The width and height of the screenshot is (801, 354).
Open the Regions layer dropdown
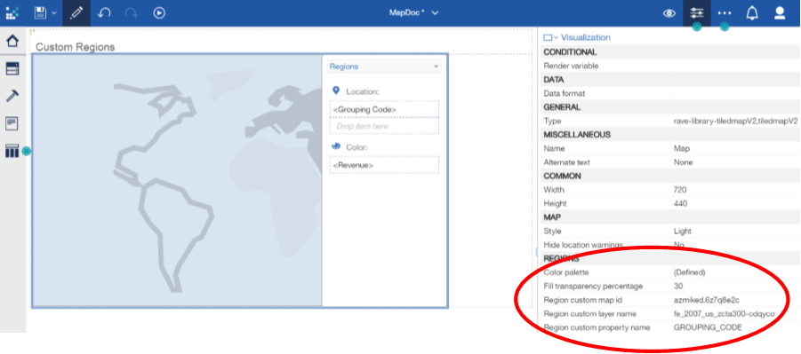[384, 67]
